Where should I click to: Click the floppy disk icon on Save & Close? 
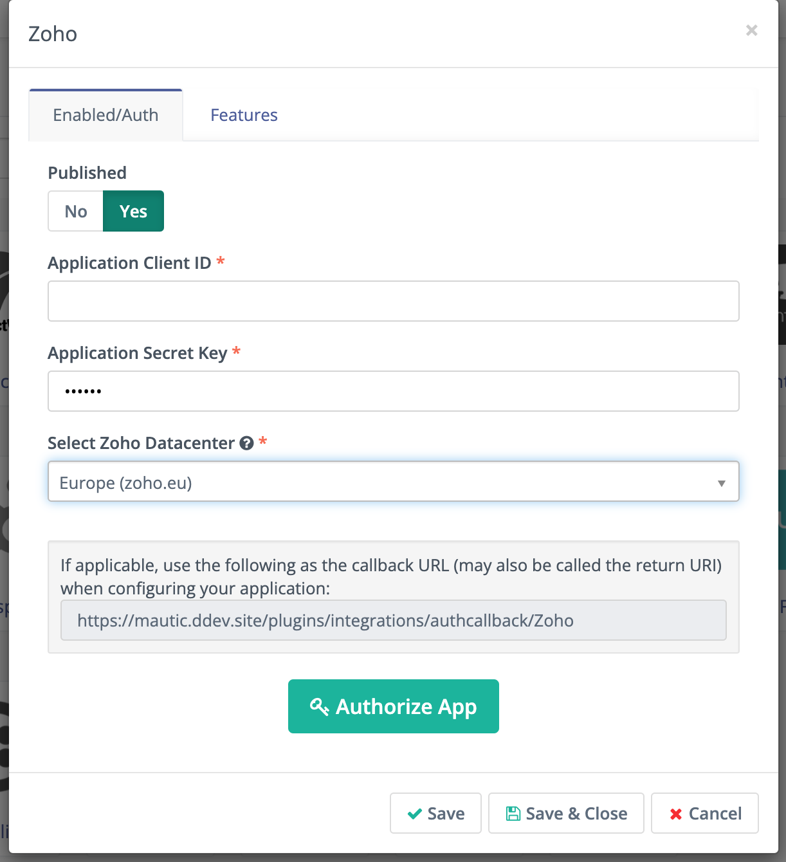(513, 814)
